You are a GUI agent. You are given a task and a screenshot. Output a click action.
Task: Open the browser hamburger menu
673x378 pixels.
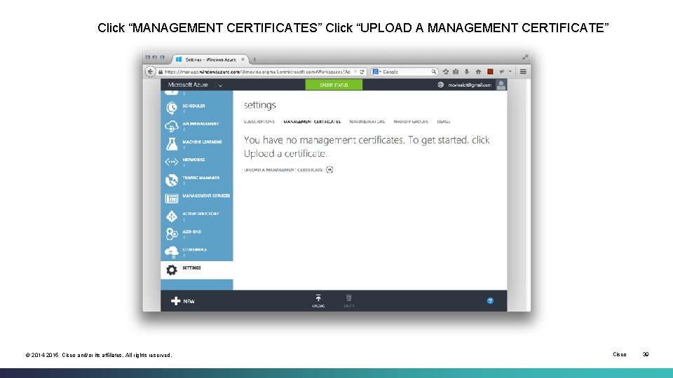click(523, 71)
